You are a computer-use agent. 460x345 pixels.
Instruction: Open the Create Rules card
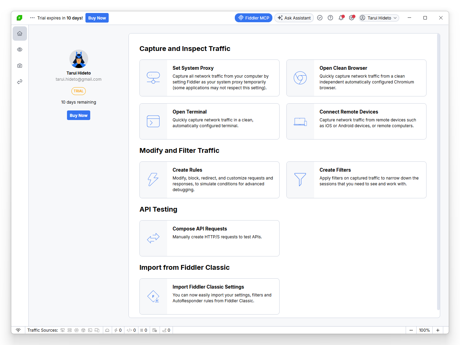(x=209, y=180)
